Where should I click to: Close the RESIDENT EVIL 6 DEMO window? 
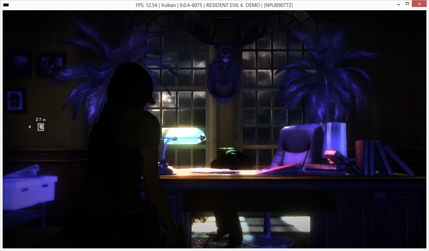[419, 4]
